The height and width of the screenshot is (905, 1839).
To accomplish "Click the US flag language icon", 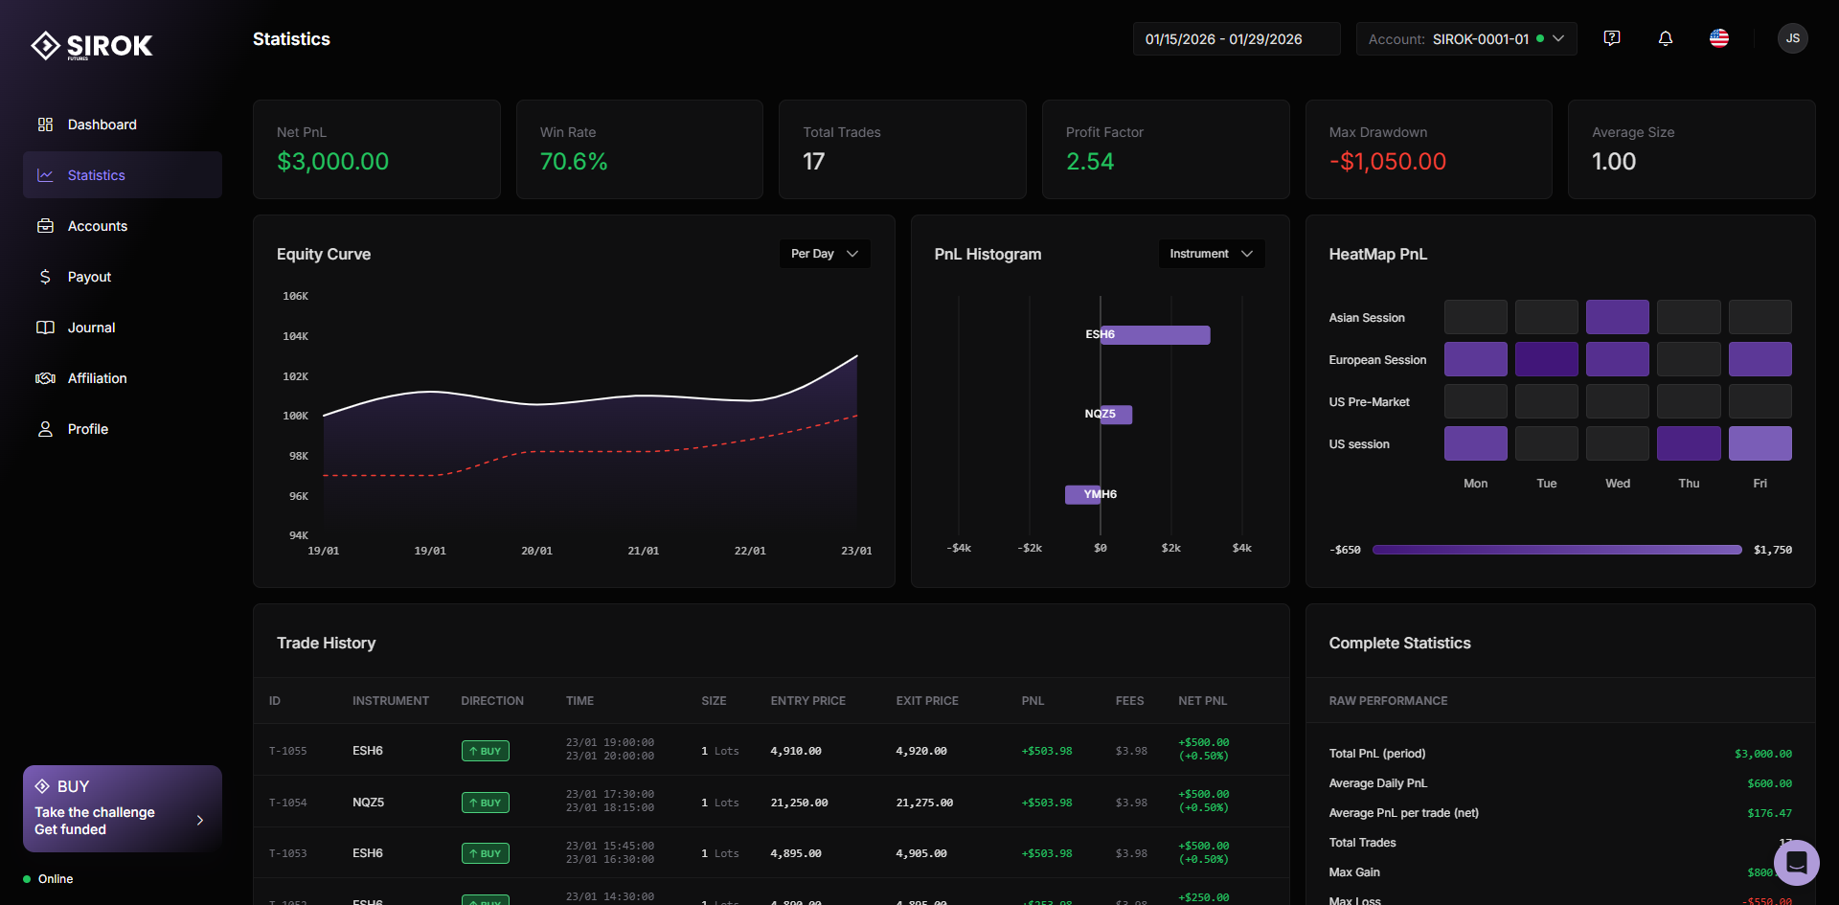I will click(1718, 38).
